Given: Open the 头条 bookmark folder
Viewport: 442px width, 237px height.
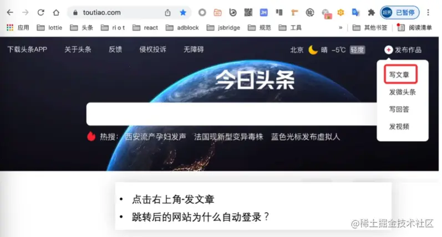Looking at the screenshot, I should [82, 28].
